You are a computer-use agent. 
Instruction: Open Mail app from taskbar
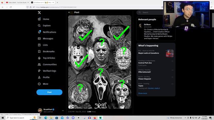click(x=62, y=118)
